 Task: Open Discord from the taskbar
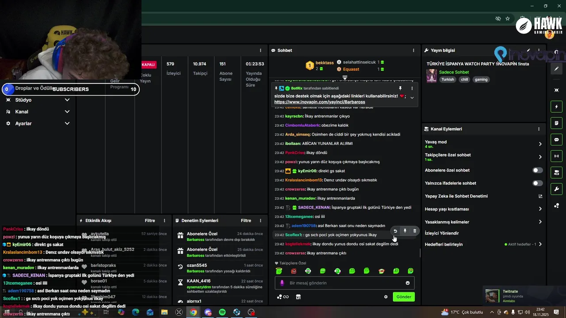coord(208,312)
